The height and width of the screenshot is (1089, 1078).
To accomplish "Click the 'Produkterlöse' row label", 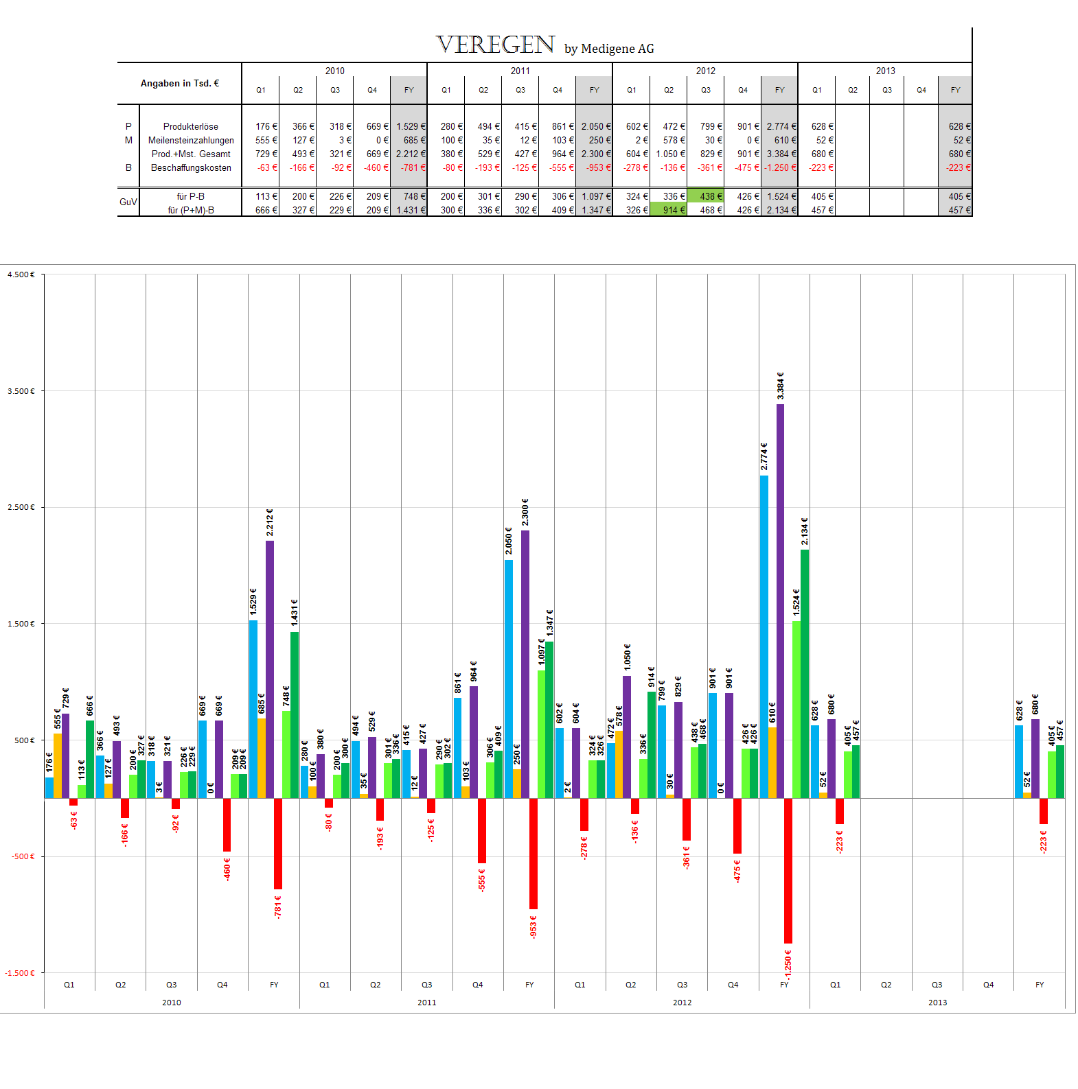I will (191, 126).
